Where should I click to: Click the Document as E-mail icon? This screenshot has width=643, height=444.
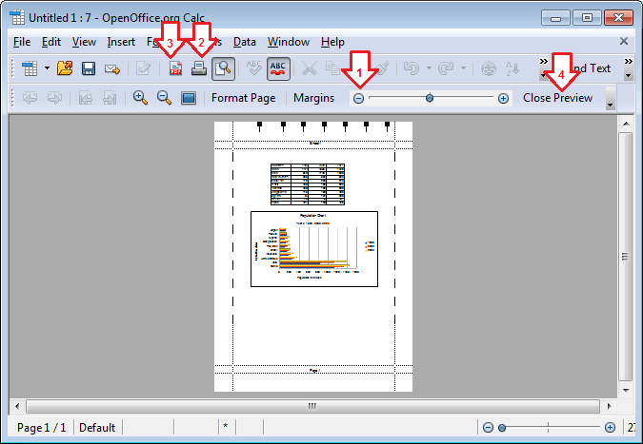112,68
